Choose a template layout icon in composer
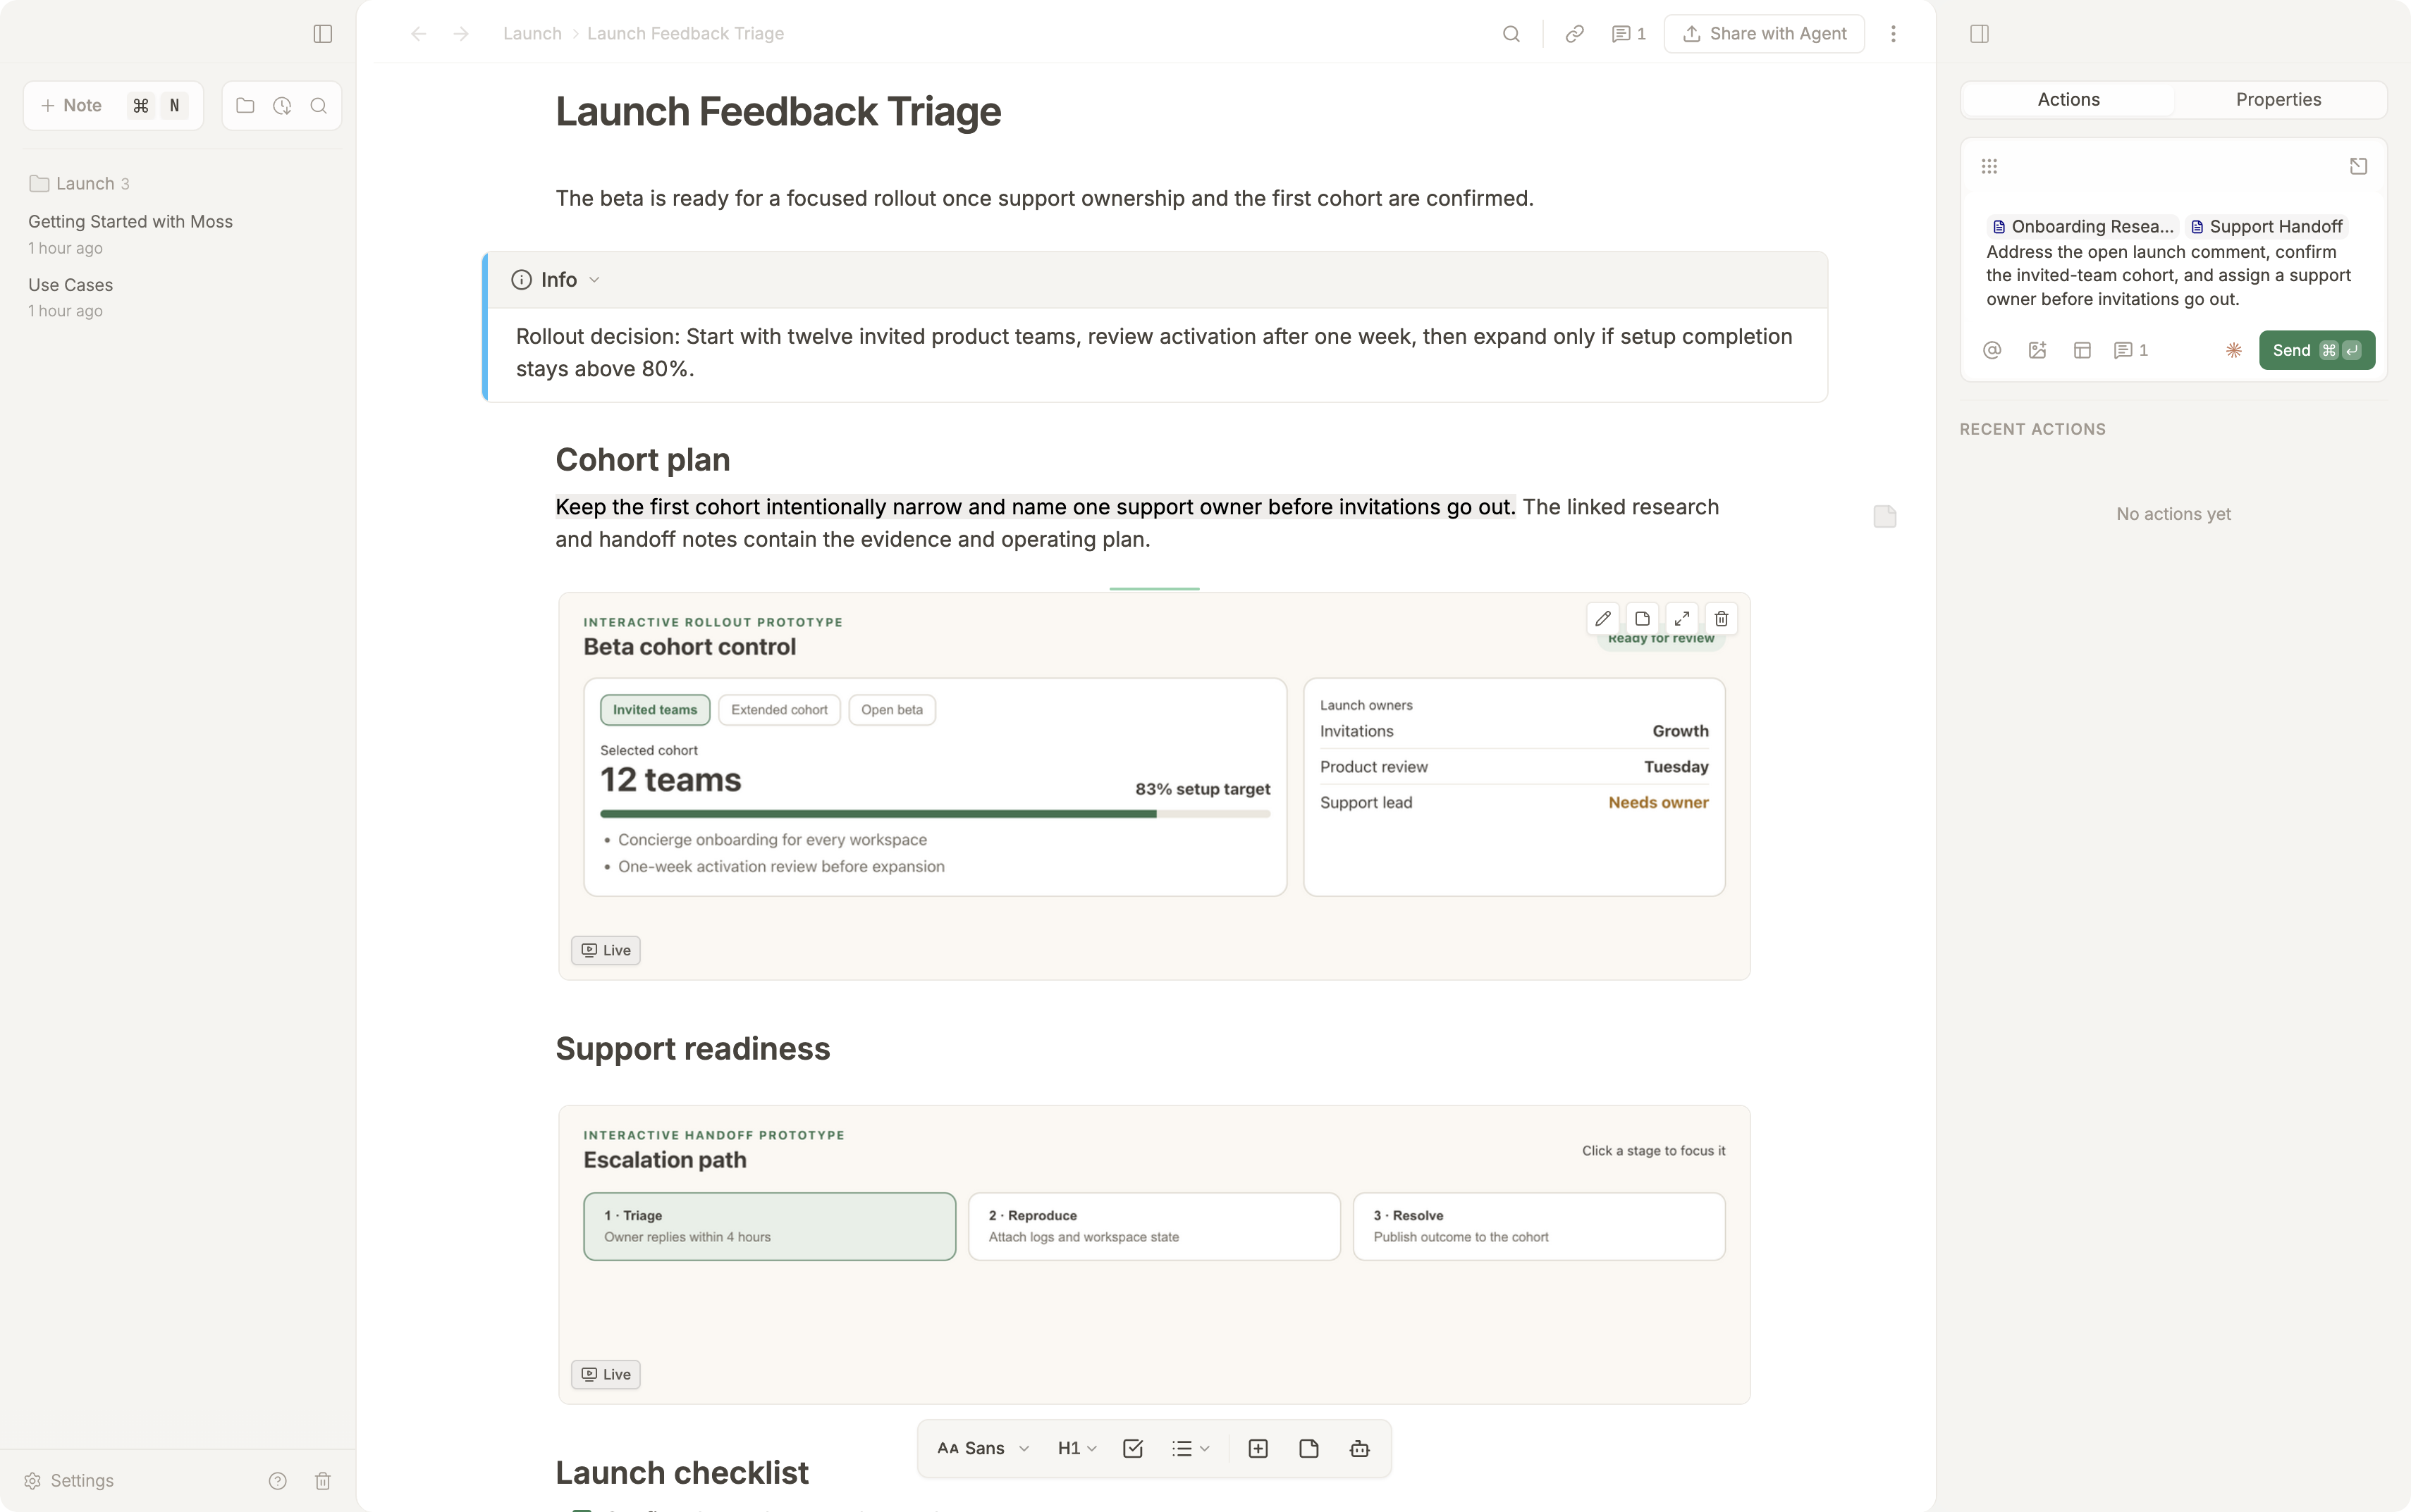 click(2082, 350)
